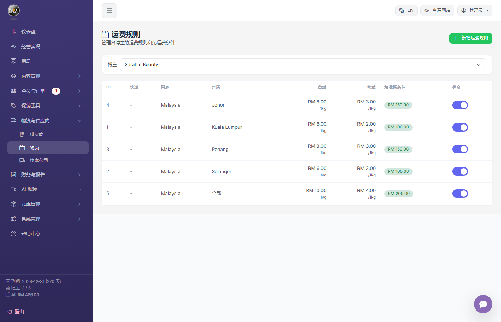
Task: Toggle status of the 全部 rule
Action: 460,194
